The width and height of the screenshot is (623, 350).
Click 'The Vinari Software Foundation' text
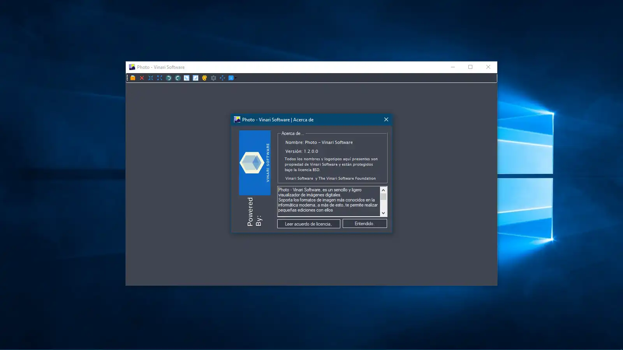click(x=347, y=178)
